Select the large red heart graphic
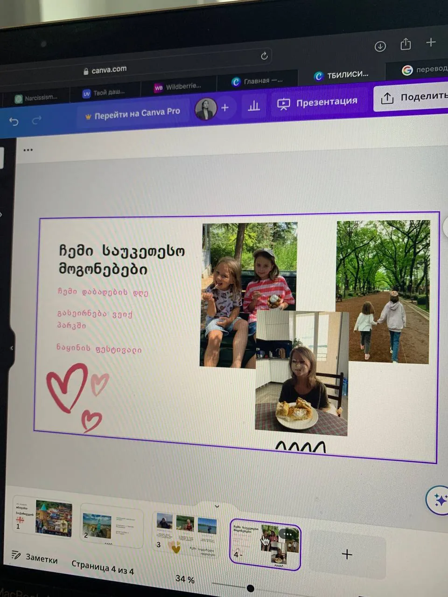The width and height of the screenshot is (448, 597). (66, 388)
